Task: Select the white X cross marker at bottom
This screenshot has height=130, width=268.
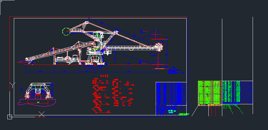Action: pos(42,114)
